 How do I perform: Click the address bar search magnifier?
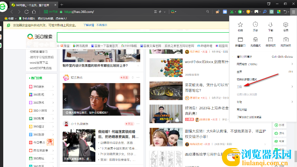coord(208,12)
